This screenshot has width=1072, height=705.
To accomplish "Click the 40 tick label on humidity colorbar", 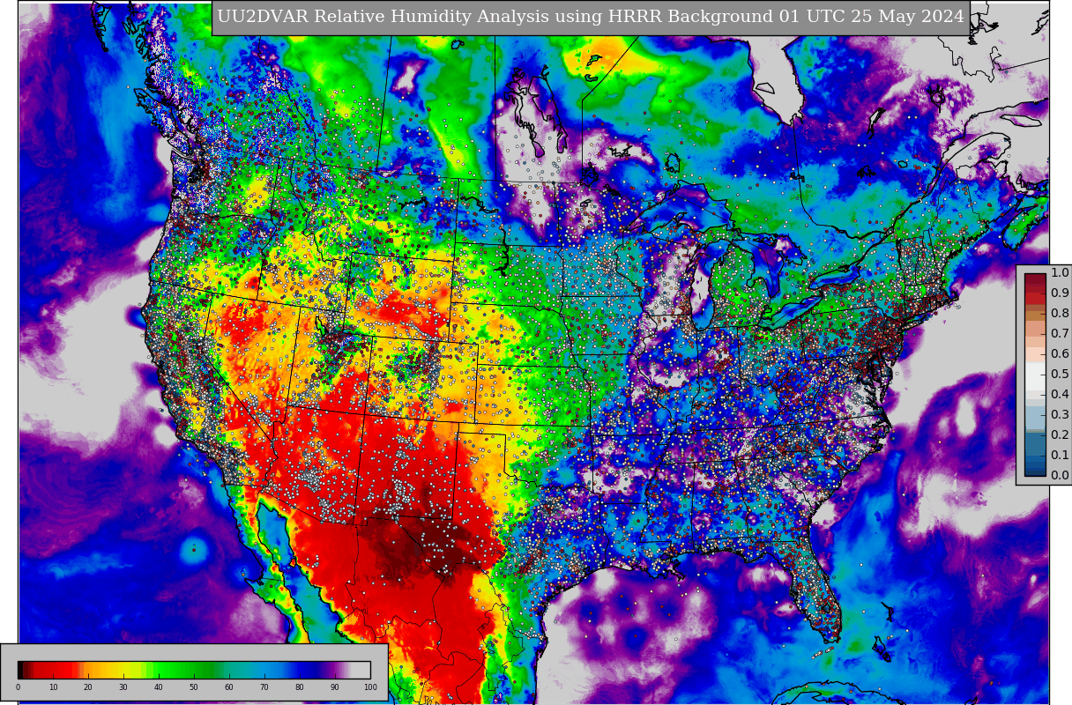I will 159,687.
